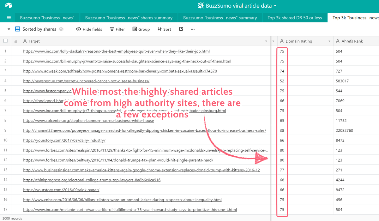Click Hide fields button

pyautogui.click(x=89, y=29)
